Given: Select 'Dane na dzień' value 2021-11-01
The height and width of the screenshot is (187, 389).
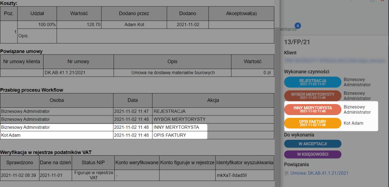Looking at the screenshot, I should (56, 175).
